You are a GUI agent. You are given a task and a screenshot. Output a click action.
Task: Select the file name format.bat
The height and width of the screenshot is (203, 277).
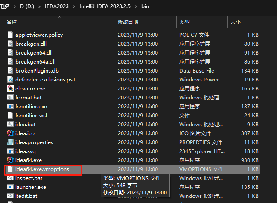point(29,98)
